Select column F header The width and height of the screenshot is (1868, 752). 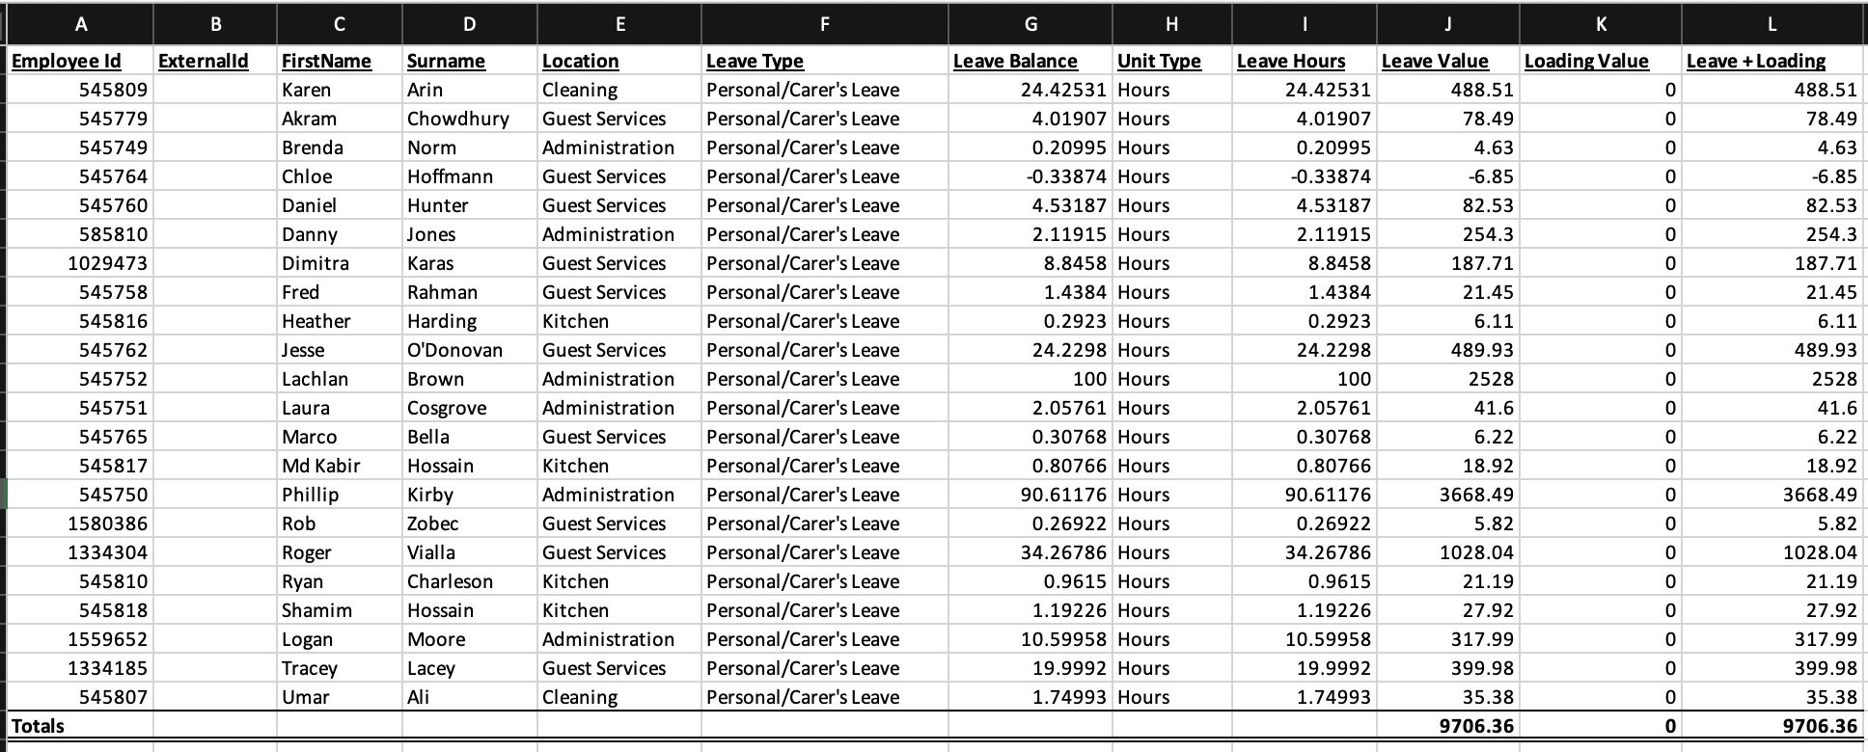(824, 24)
